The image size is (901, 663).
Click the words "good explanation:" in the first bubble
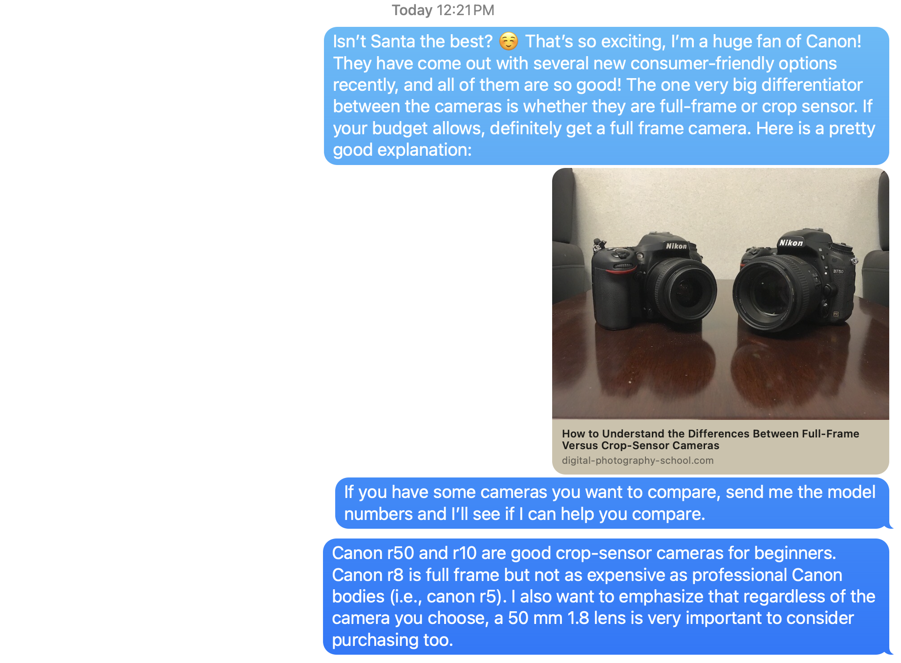(x=403, y=150)
